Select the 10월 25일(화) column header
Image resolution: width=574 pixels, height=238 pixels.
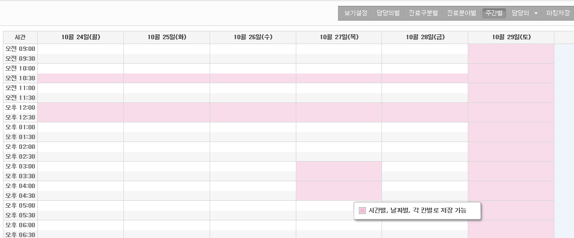pos(167,37)
